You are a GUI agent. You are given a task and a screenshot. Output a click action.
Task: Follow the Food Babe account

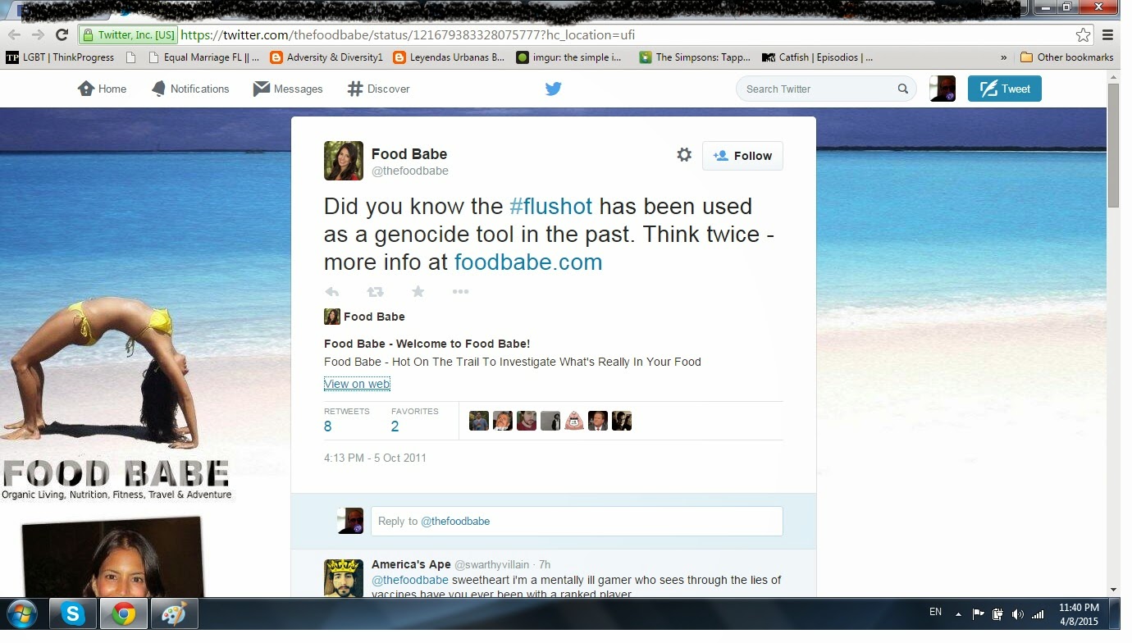pos(742,156)
